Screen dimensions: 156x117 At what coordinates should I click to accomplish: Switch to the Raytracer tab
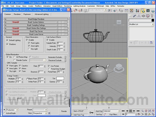(x=27, y=14)
